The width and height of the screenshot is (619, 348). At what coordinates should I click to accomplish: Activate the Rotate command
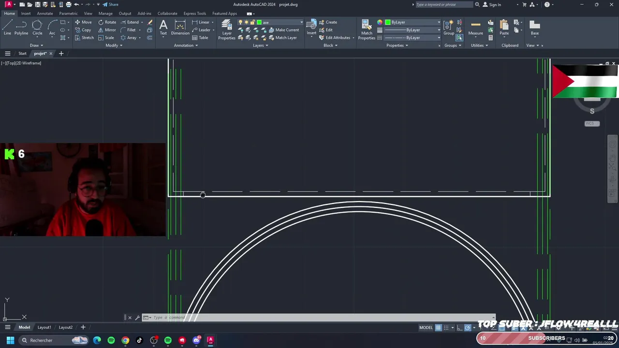click(x=107, y=22)
